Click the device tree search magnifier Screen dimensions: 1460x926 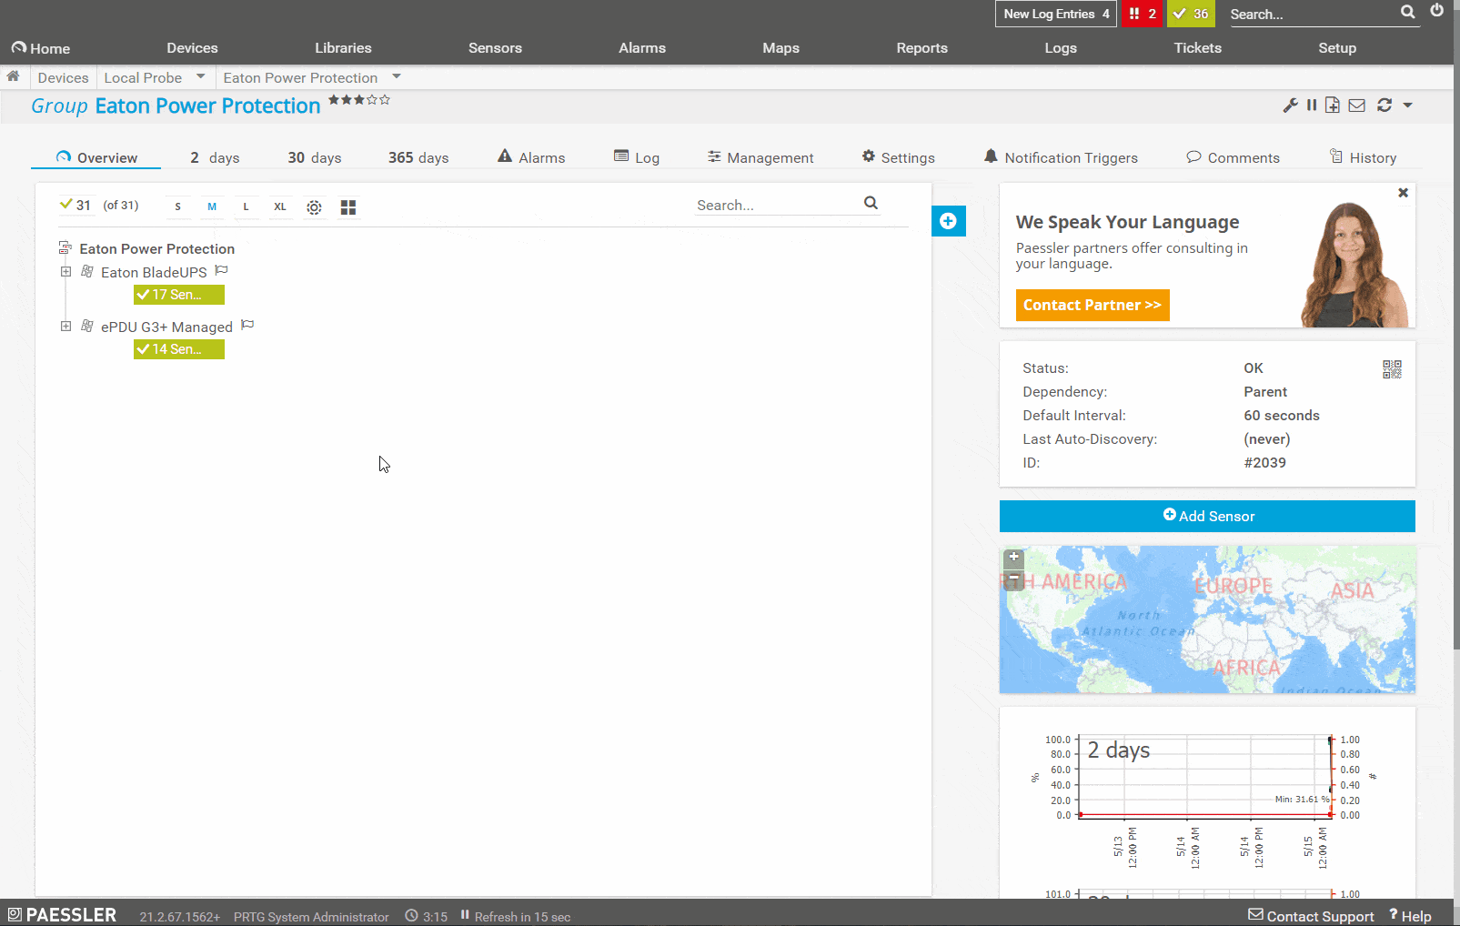click(x=871, y=203)
